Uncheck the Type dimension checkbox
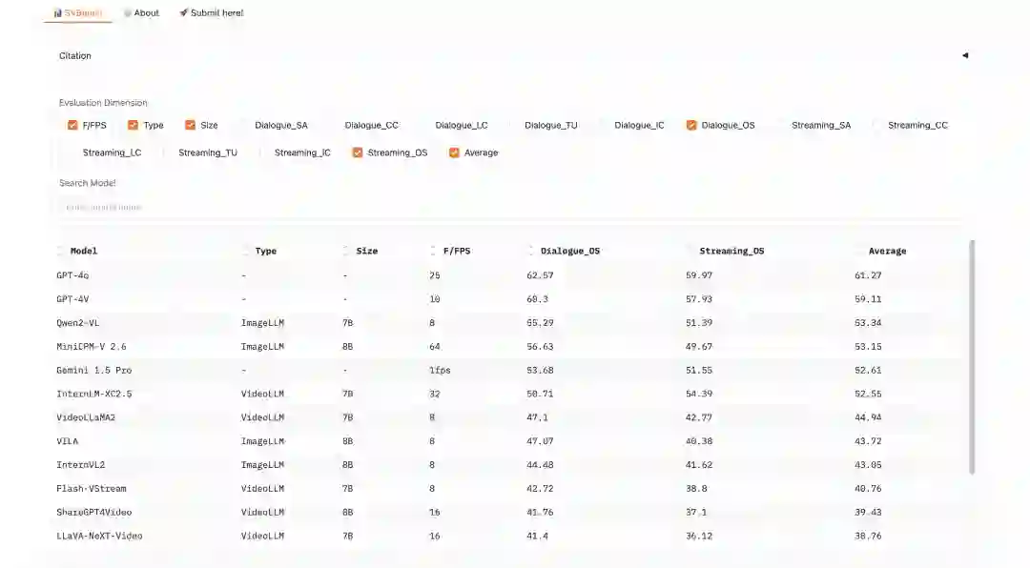This screenshot has width=1030, height=568. [x=133, y=125]
